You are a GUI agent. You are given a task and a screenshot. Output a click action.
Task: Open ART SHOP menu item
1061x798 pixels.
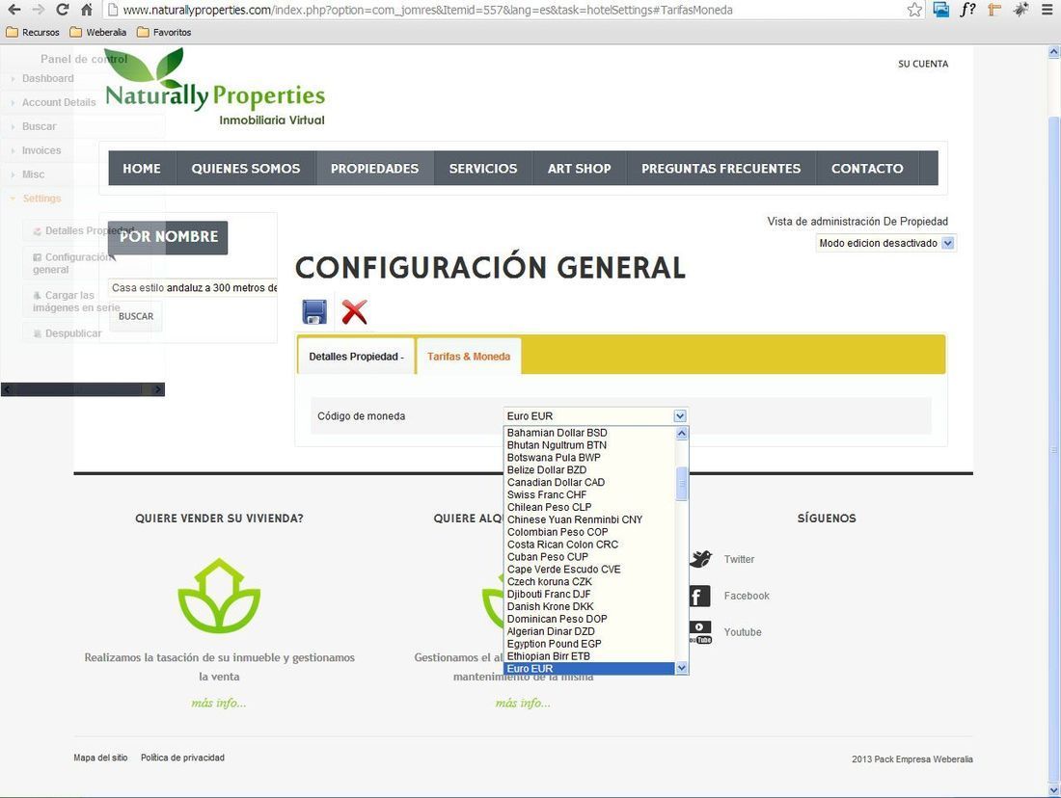coord(580,169)
